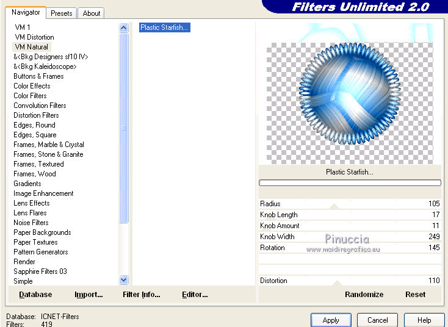Pick Edges, Round category

(34, 125)
